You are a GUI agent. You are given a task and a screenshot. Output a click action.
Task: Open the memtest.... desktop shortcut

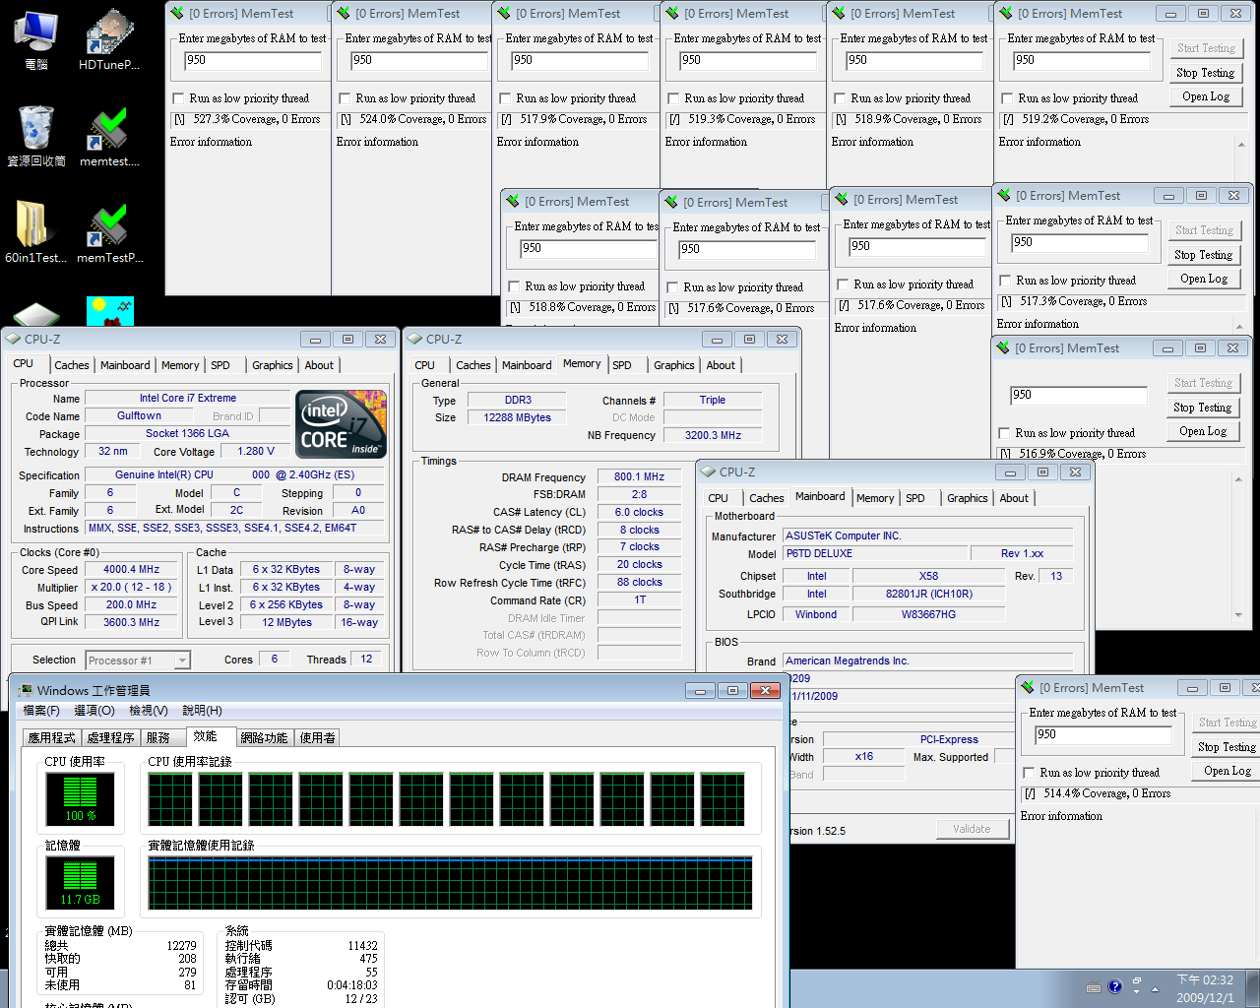(108, 136)
